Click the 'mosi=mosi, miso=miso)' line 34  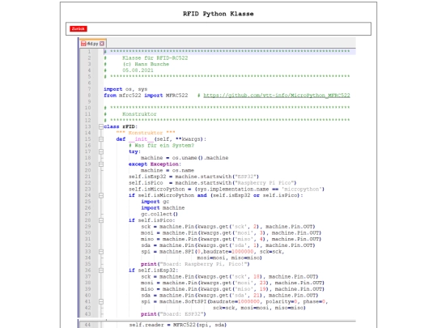point(229,258)
